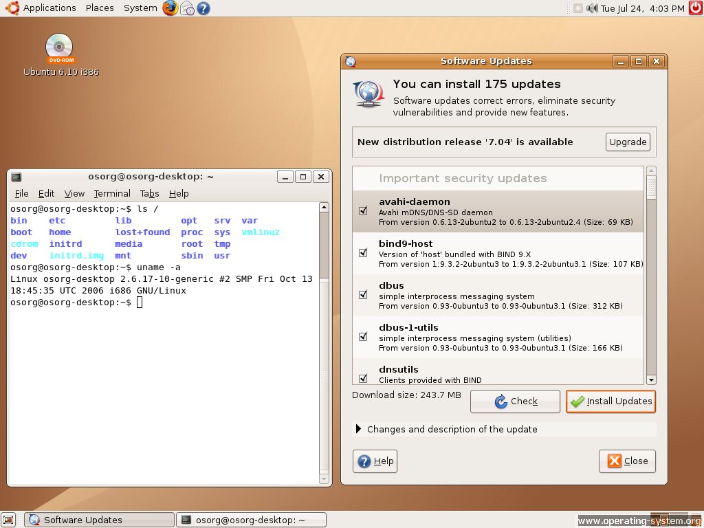Click the clock showing Tue Jul 24, 4:03 PM
Image resolution: width=704 pixels, height=528 pixels.
click(643, 8)
